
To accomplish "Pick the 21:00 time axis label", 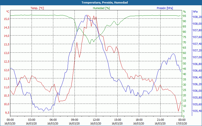I will pos(160,120).
